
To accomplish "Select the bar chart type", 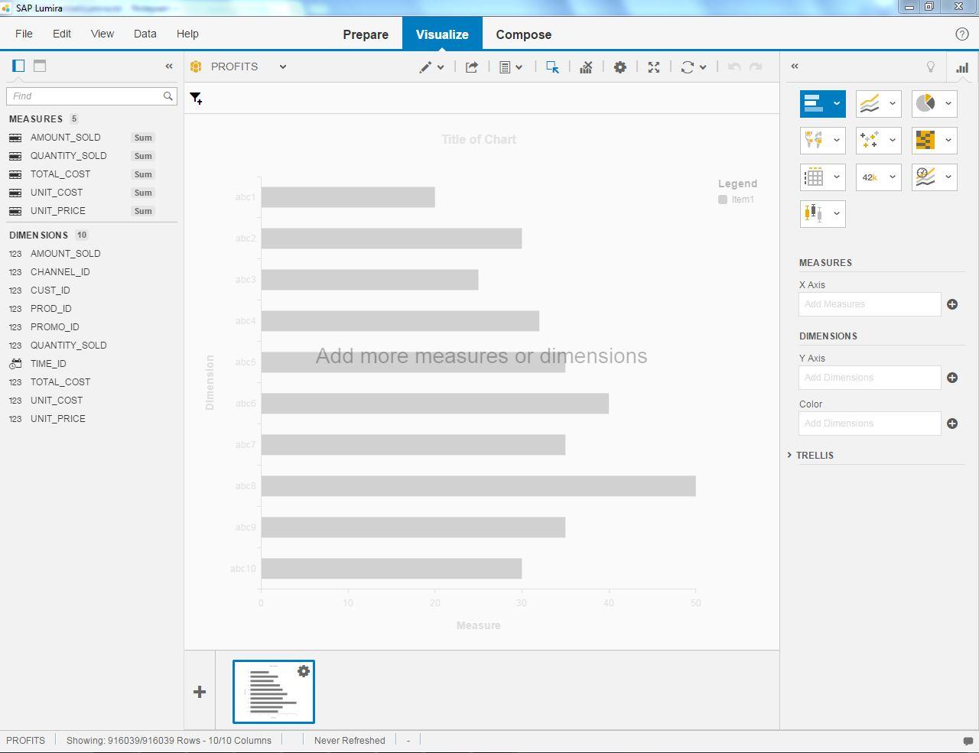I will pyautogui.click(x=814, y=103).
